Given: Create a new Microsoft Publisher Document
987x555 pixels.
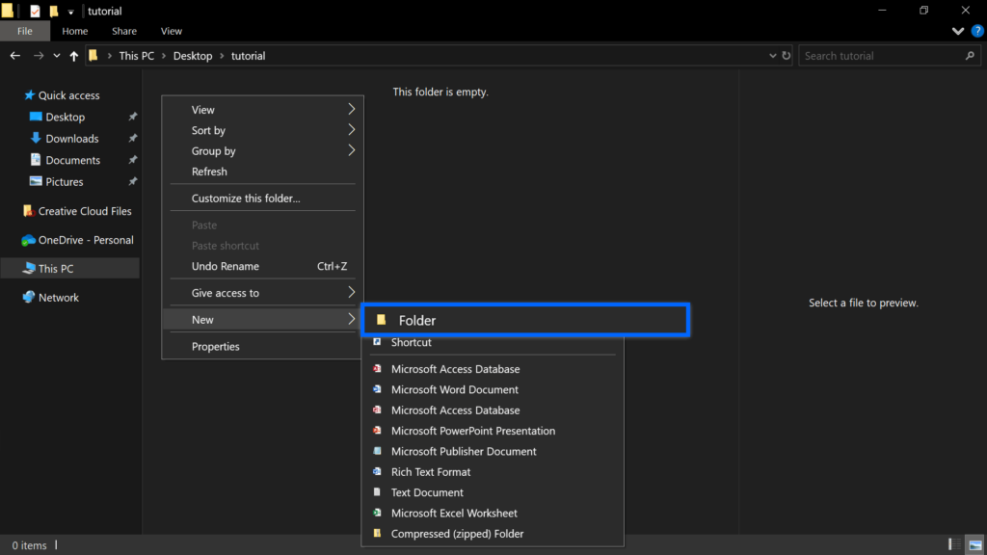Looking at the screenshot, I should (493, 451).
